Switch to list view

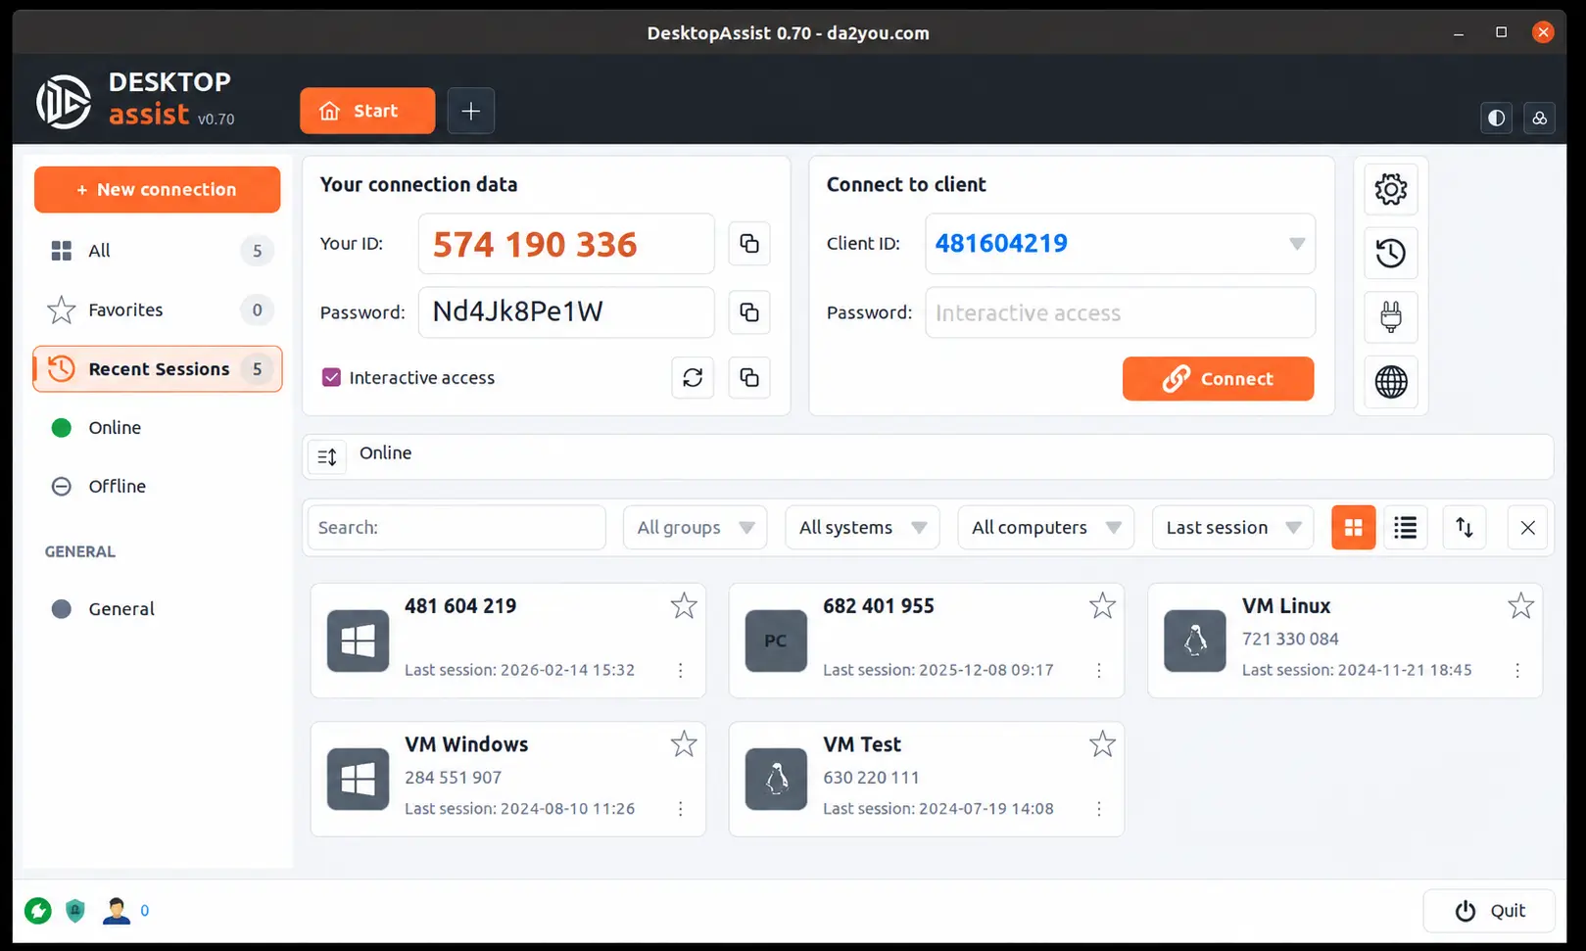tap(1406, 528)
